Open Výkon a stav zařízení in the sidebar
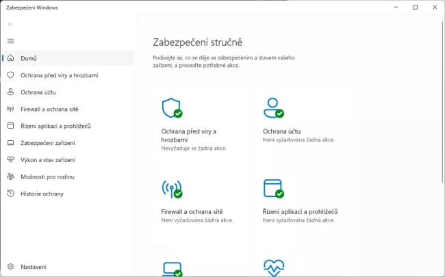The width and height of the screenshot is (445, 277). pos(68,160)
